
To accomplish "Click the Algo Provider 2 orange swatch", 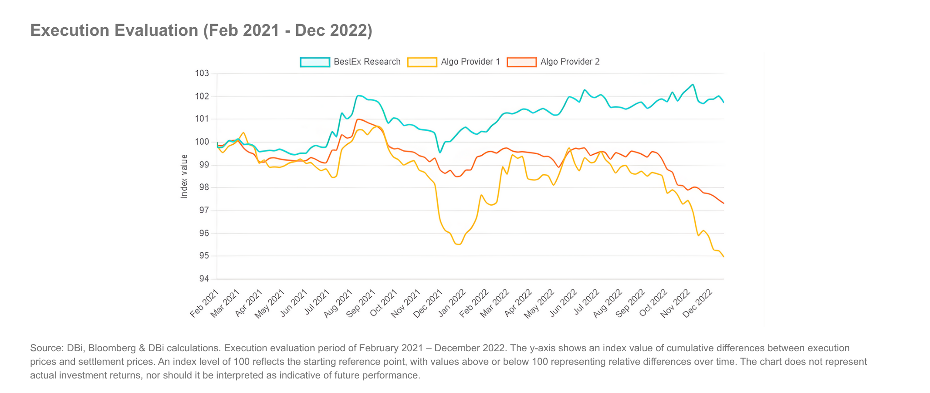I will coord(522,62).
